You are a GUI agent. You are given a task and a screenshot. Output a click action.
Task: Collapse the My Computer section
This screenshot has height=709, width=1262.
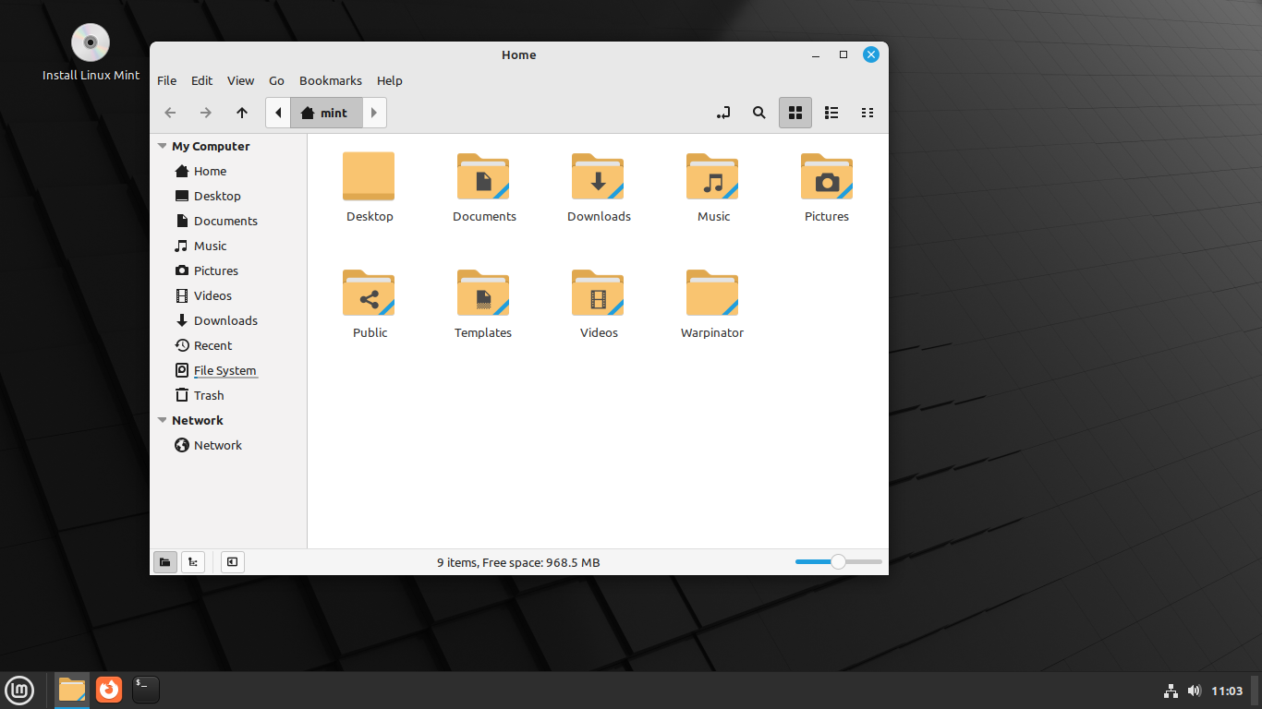pyautogui.click(x=163, y=146)
